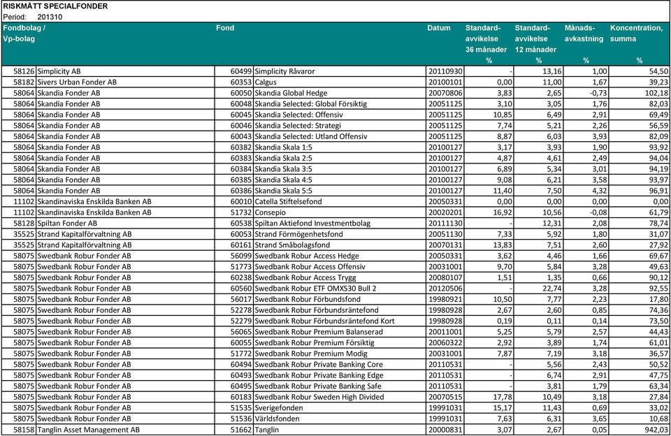Select Swedbank Robur Premium Modig

[311, 354]
